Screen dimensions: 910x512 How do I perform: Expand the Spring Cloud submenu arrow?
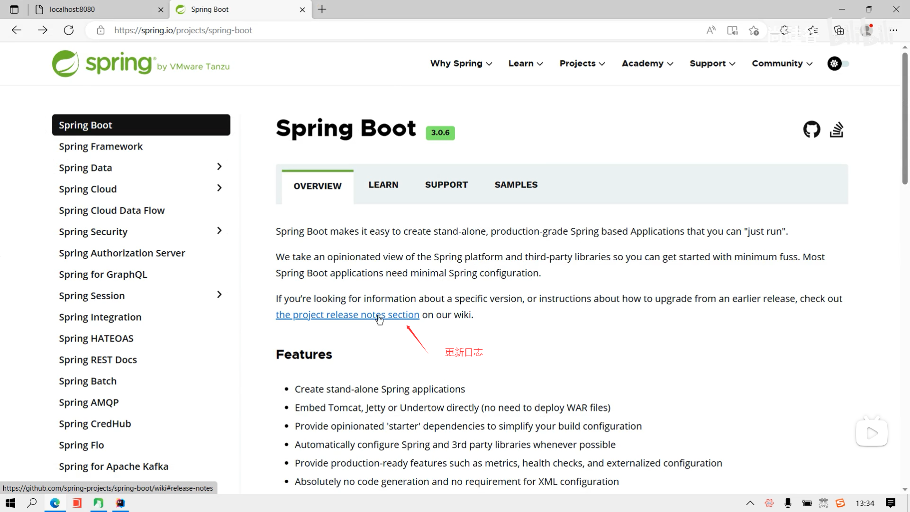219,188
